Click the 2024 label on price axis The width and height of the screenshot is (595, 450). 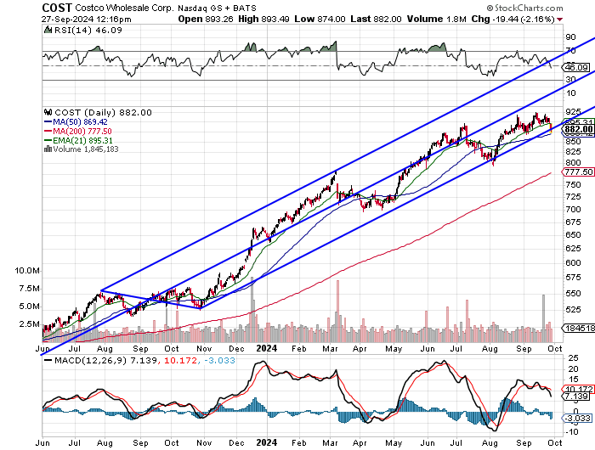(x=267, y=348)
